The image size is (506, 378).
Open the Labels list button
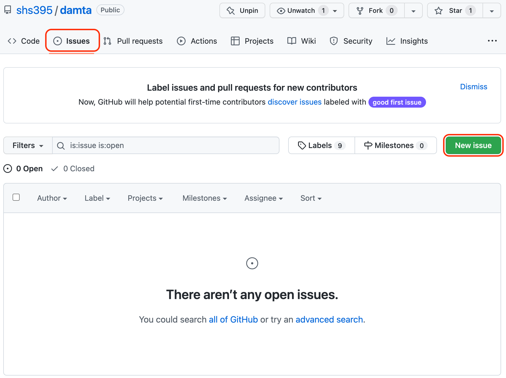[x=322, y=145]
